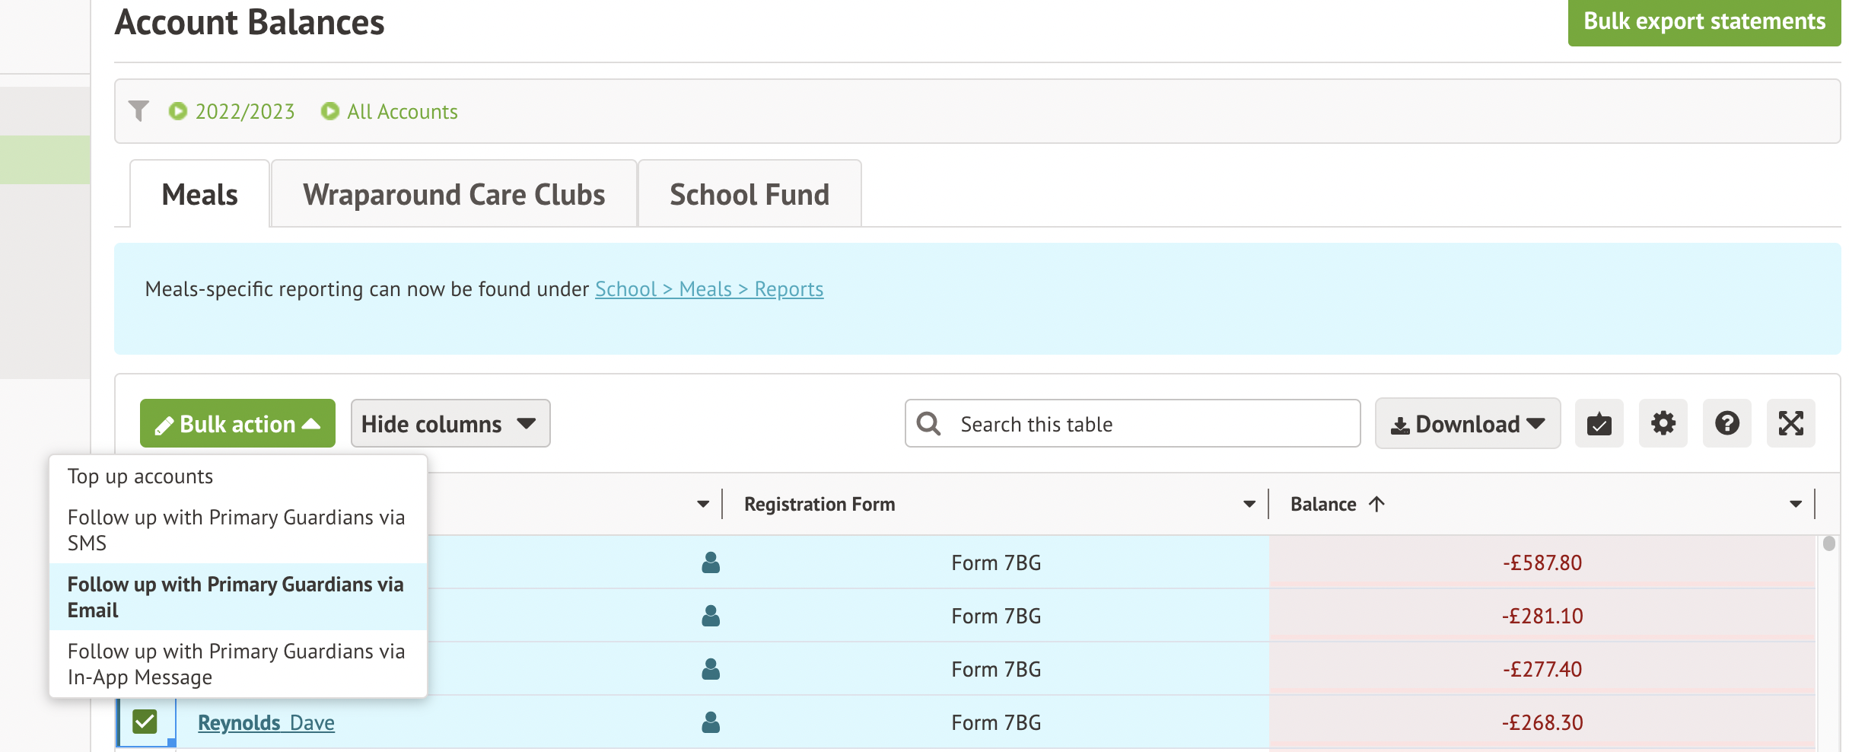Click the calendar check icon

pos(1599,423)
